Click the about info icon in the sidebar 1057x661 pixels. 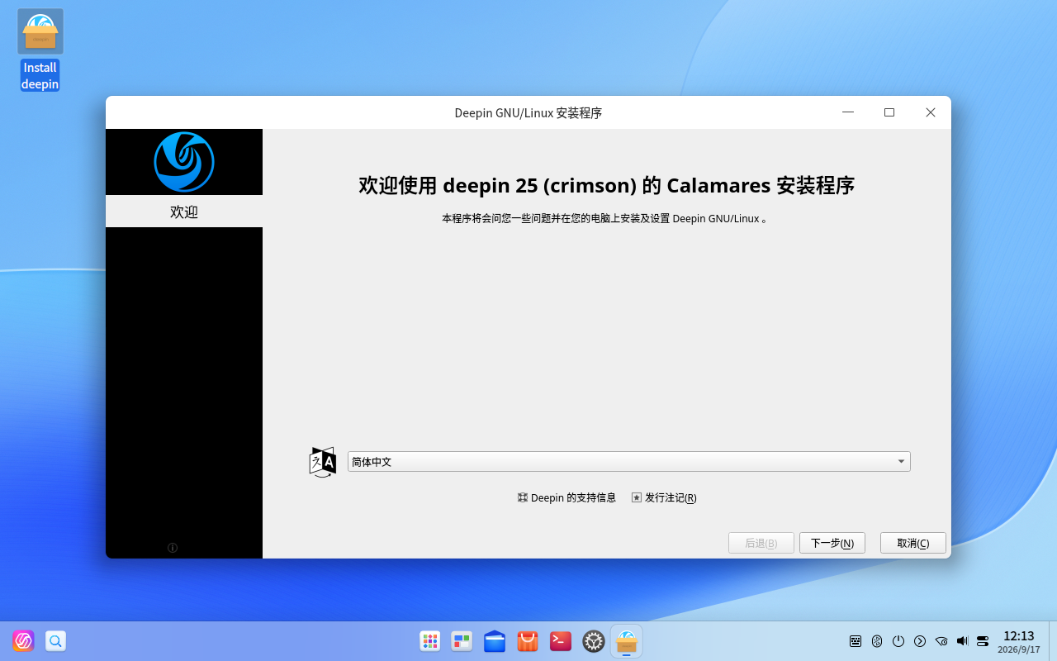[173, 548]
